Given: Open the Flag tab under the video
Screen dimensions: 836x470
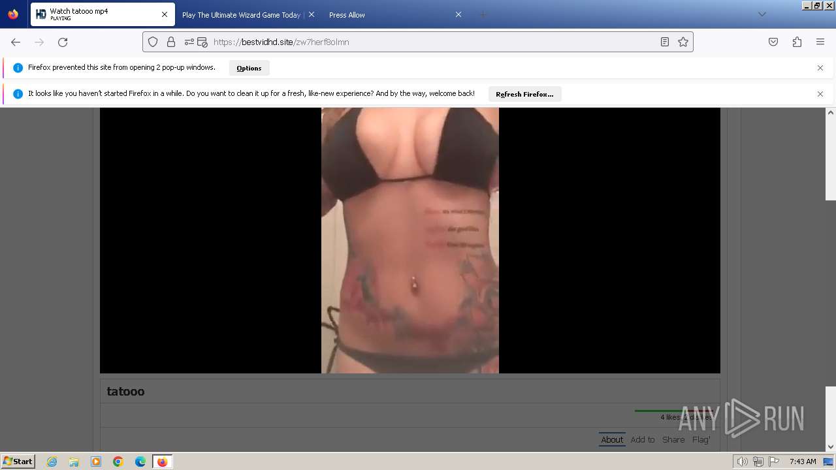Looking at the screenshot, I should coord(701,440).
